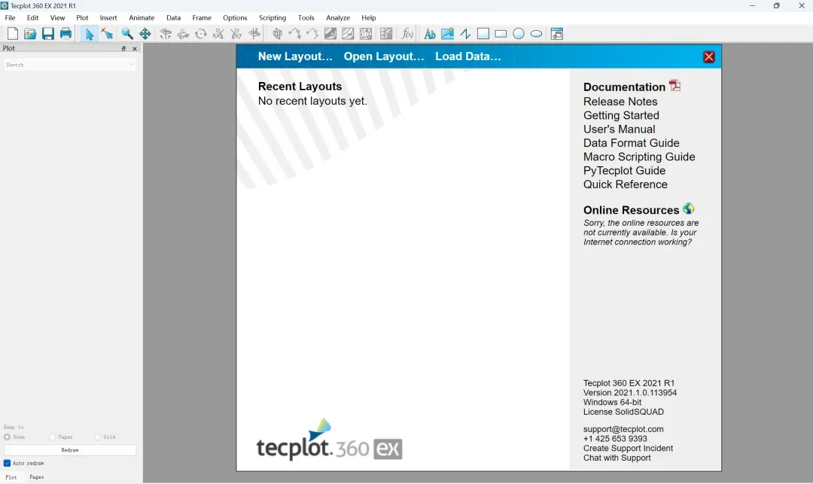
Task: Select the Paper snap-to radio button
Action: [x=52, y=437]
